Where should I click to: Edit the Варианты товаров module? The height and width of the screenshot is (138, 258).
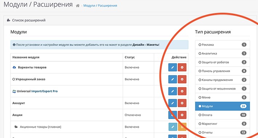coord(173,67)
